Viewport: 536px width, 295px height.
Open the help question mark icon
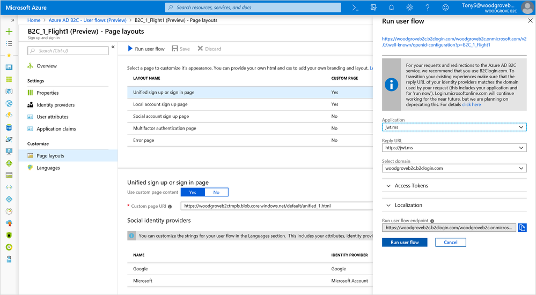[x=427, y=7]
